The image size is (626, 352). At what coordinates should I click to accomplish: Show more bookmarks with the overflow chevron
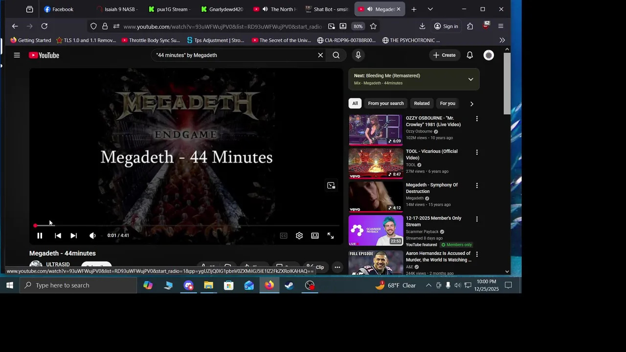coord(502,40)
